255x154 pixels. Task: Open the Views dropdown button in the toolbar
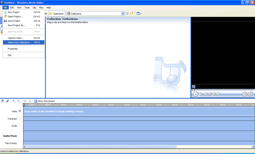[139, 14]
